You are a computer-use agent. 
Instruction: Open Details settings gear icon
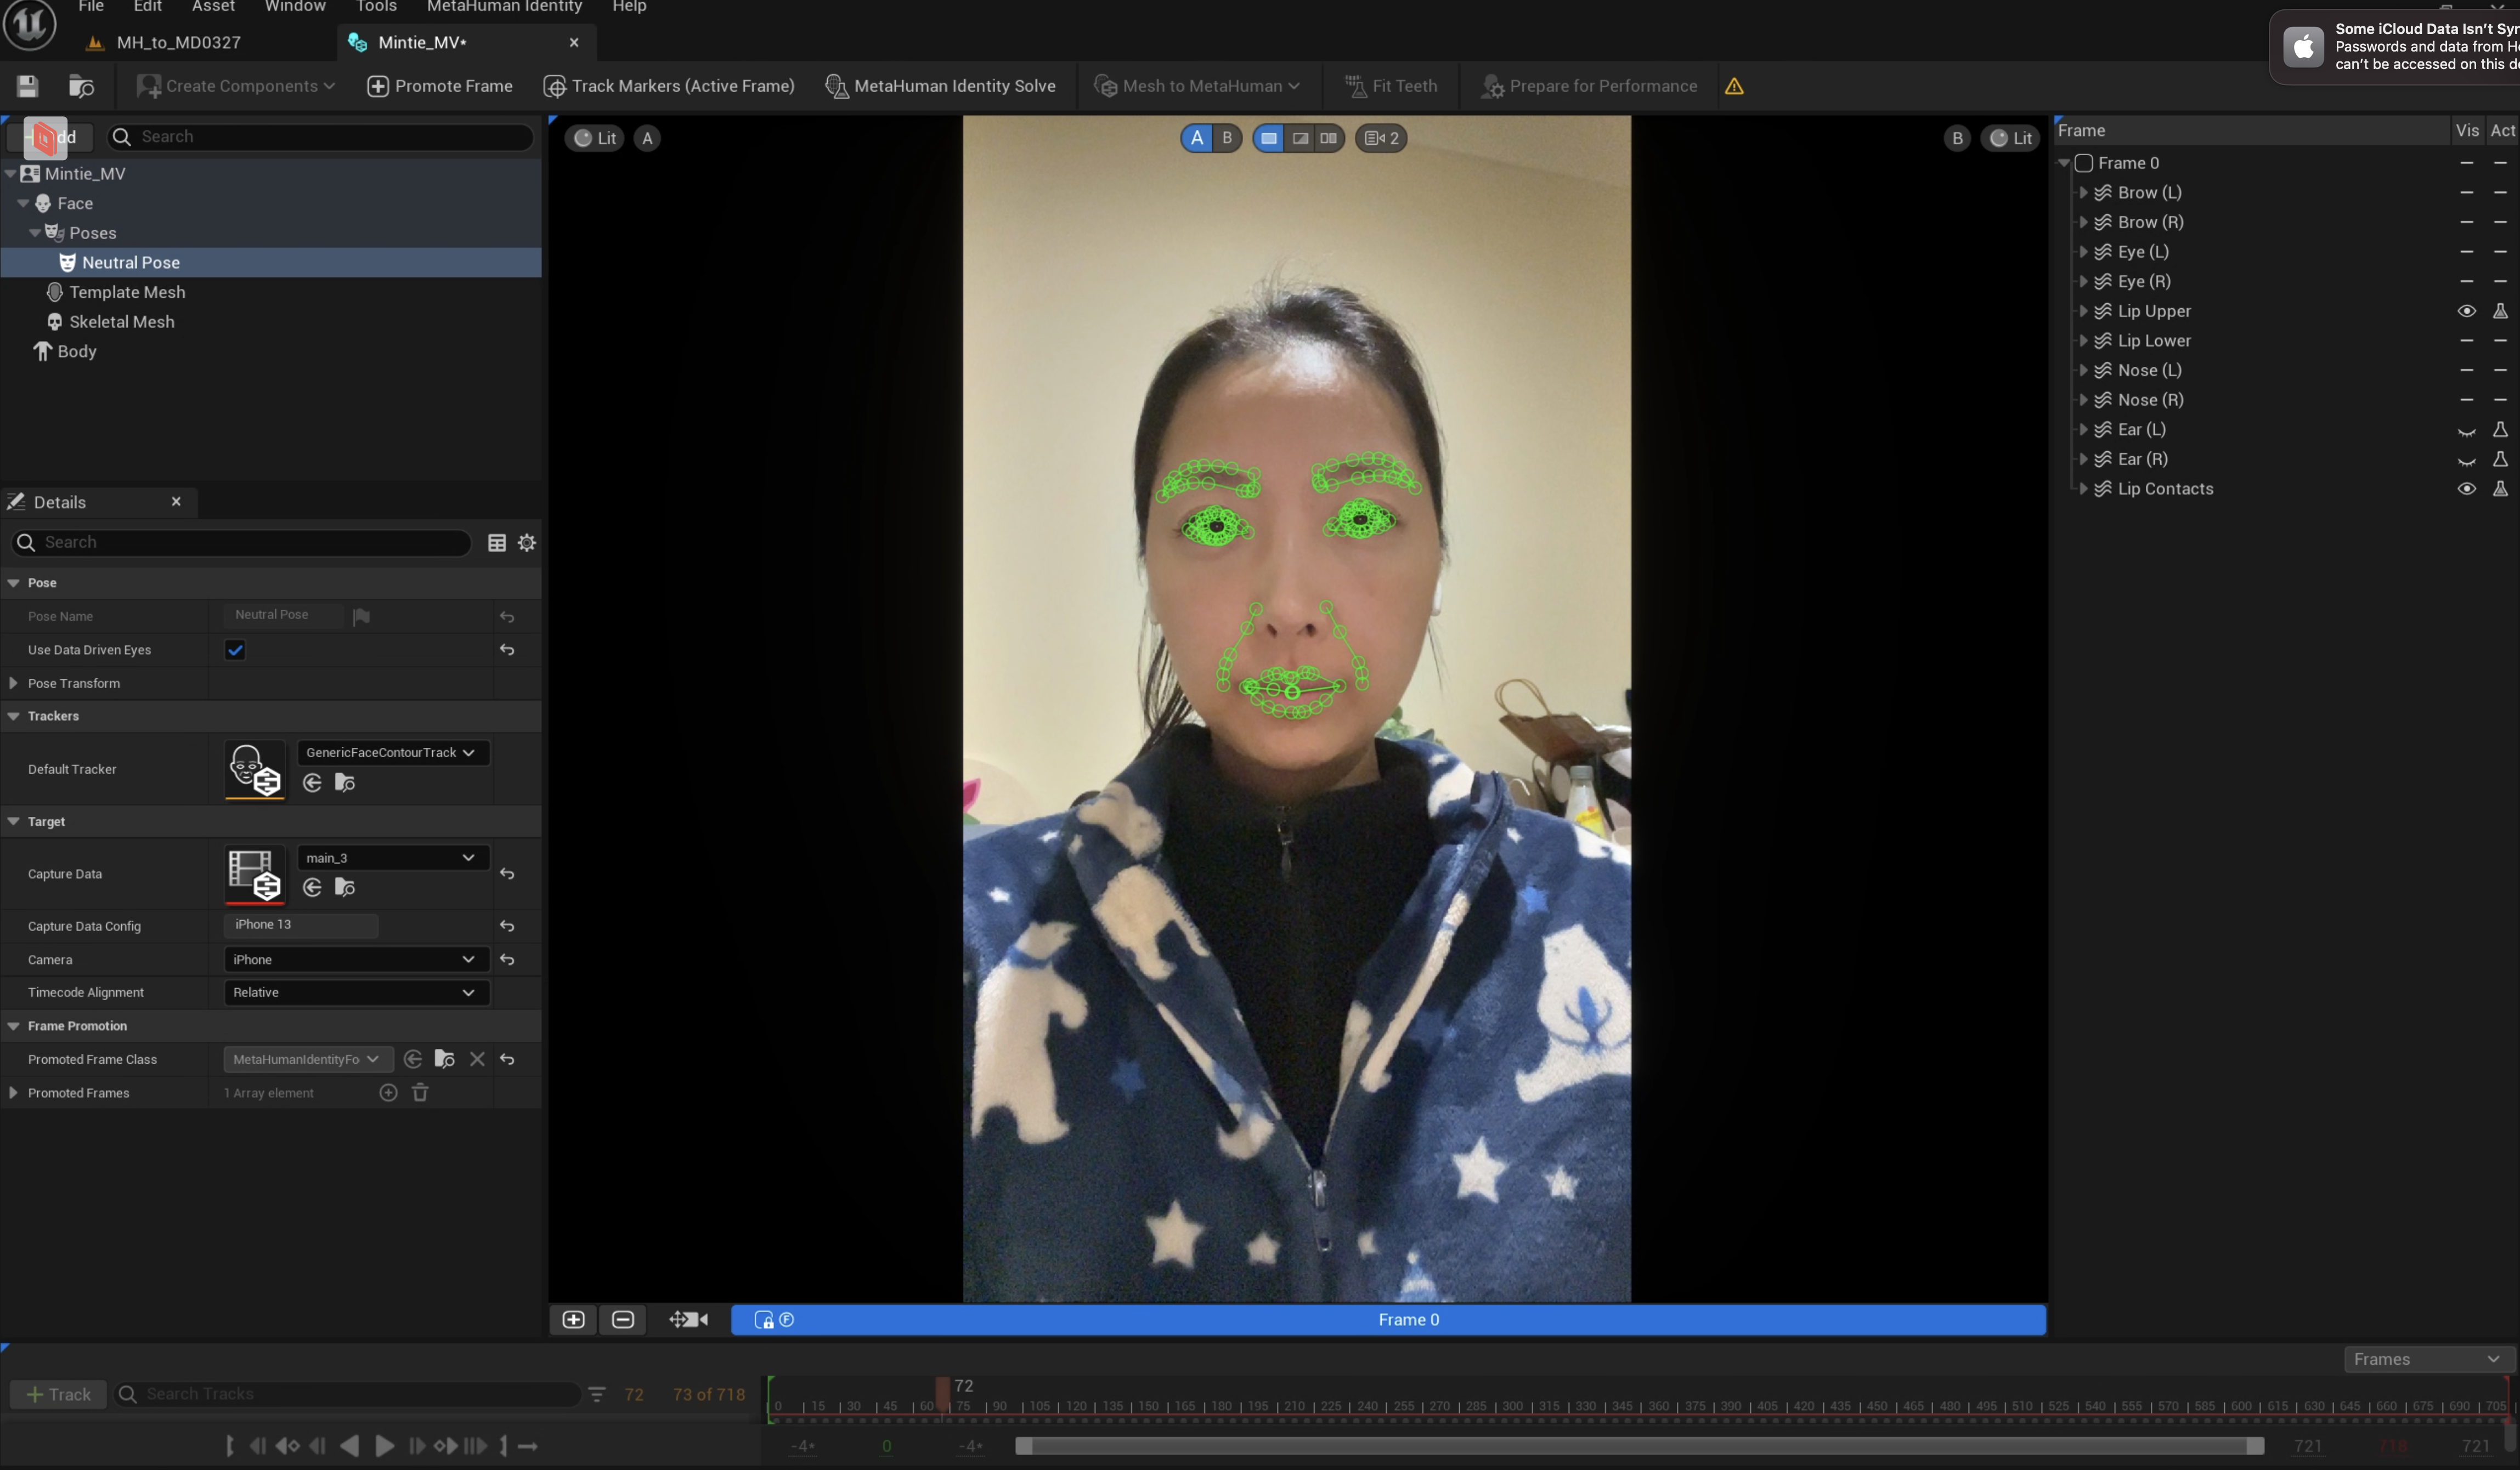(527, 543)
